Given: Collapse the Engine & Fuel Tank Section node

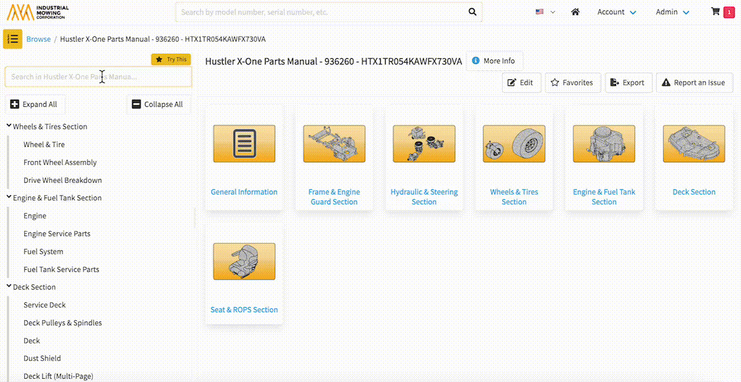Looking at the screenshot, I should pyautogui.click(x=9, y=198).
